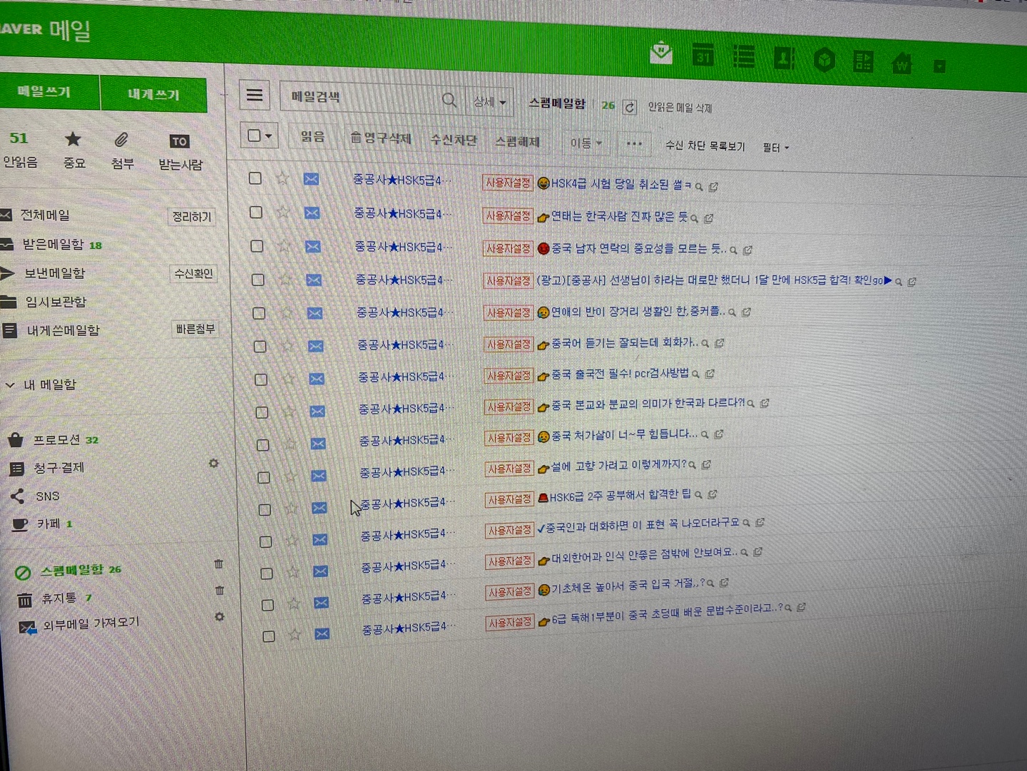Screen dimensions: 1027x771
Task: Open the 보낸메일함 folder
Action: pos(54,273)
